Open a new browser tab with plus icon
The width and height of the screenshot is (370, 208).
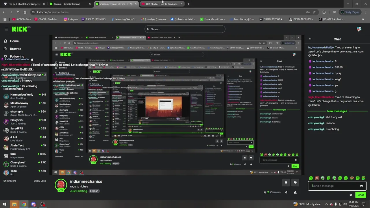pyautogui.click(x=188, y=4)
